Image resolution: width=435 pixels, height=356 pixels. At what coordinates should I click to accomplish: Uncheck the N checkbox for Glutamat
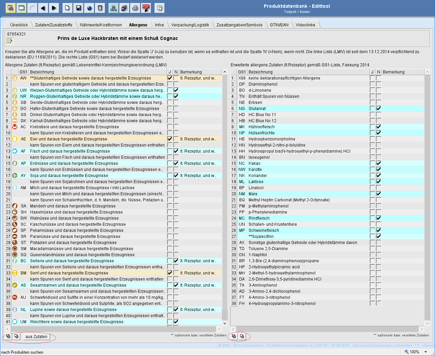pos(379,109)
